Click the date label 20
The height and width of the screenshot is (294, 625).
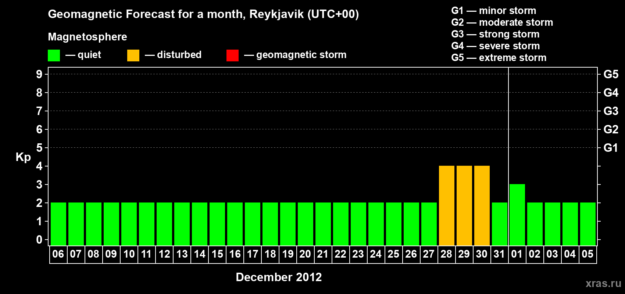pos(305,254)
